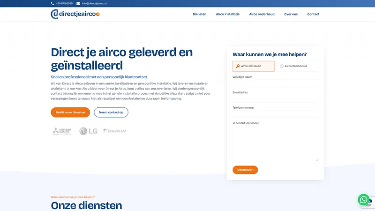Click the LG brand logo
This screenshot has width=375, height=211.
point(88,131)
